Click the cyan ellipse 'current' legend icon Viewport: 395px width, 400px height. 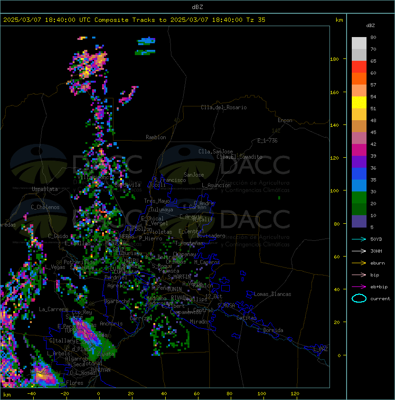click(x=359, y=298)
